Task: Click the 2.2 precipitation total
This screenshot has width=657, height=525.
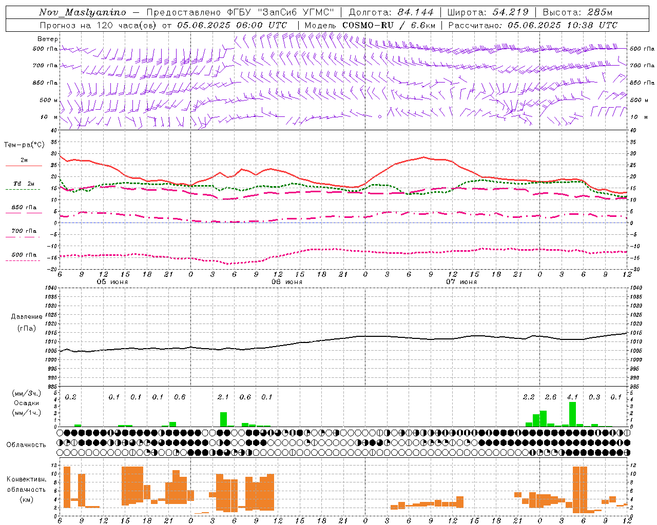Action: coord(529,397)
